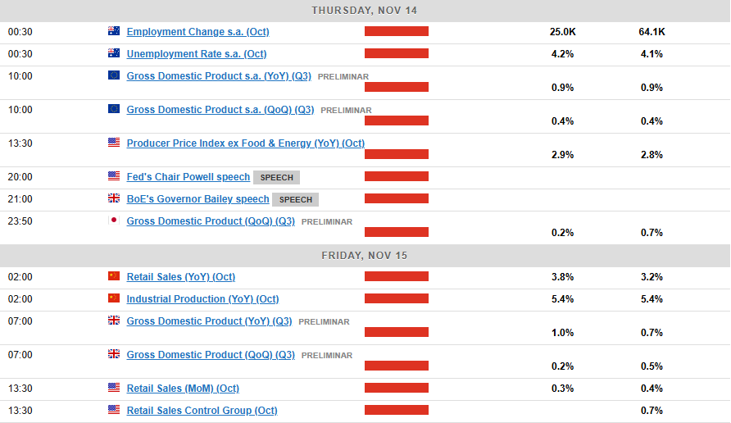
Task: Click China flag beside Retail Sales (YoY)
Action: click(114, 276)
